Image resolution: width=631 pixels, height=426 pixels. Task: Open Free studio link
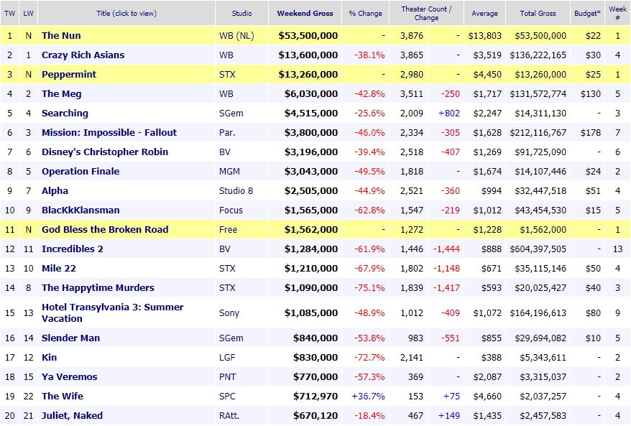[228, 229]
